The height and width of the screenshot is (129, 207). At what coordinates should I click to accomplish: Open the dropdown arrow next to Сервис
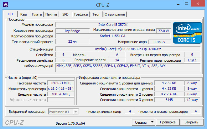(x=152, y=122)
